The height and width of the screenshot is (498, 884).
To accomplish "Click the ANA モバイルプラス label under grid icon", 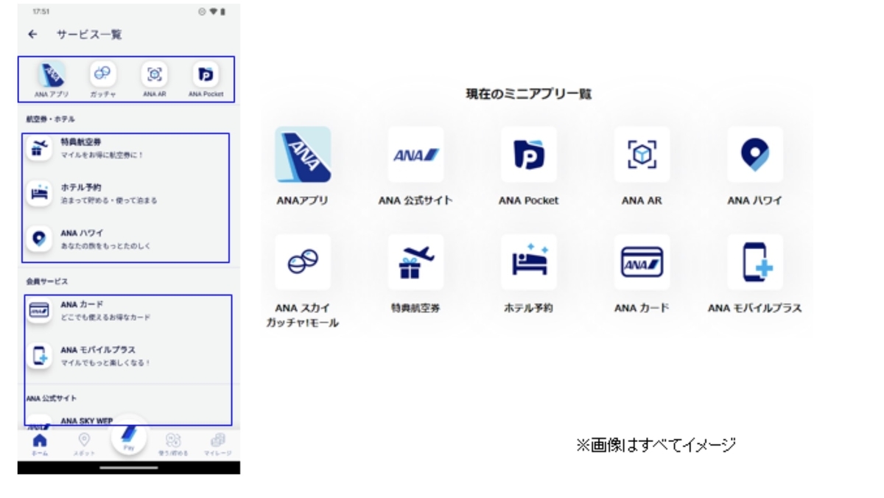I will (754, 308).
